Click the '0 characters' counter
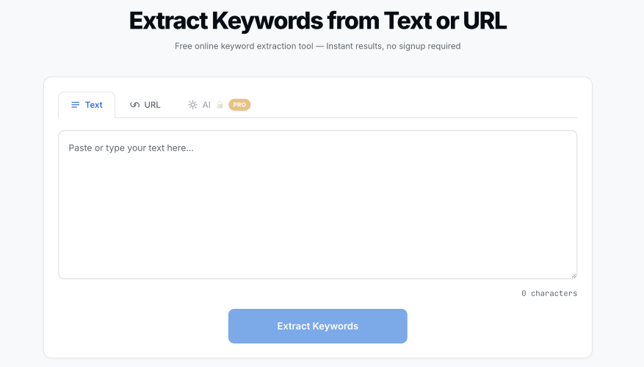 [x=549, y=293]
